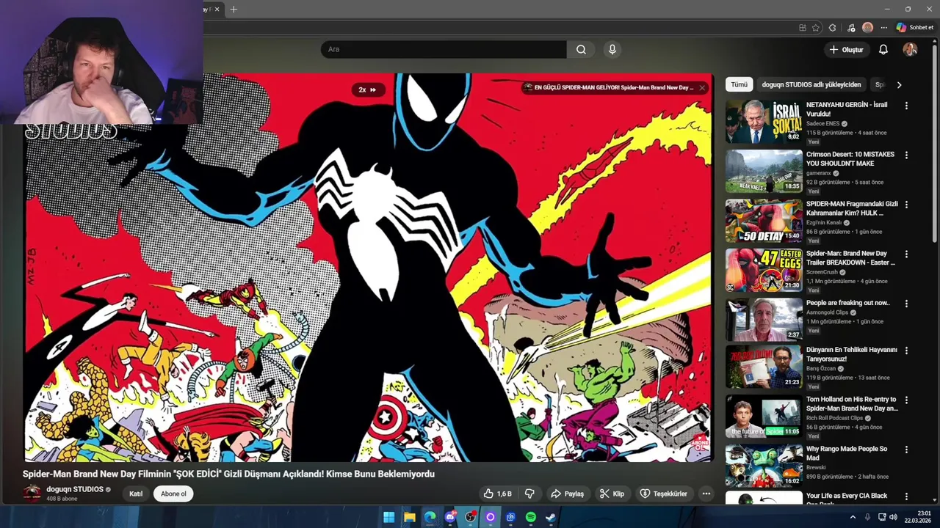Viewport: 940px width, 528px height.
Task: Click the Asmongold Clips channel name
Action: coord(827,312)
